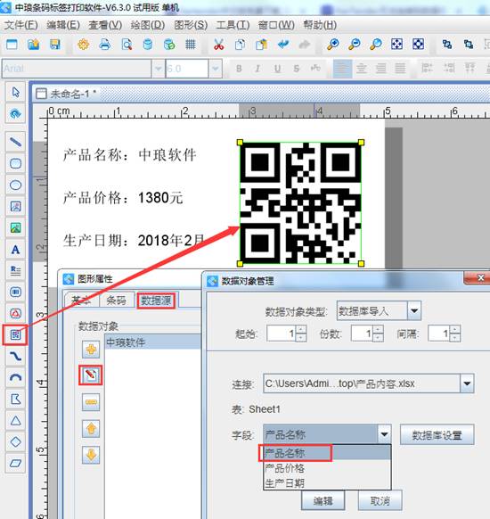
Task: Click the 数据库设置 button
Action: click(437, 434)
